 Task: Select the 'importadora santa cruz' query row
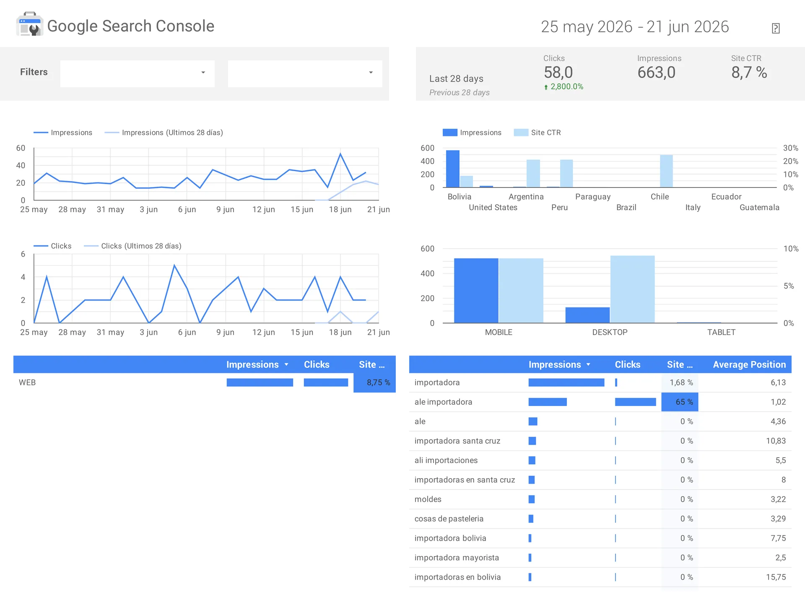[600, 441]
